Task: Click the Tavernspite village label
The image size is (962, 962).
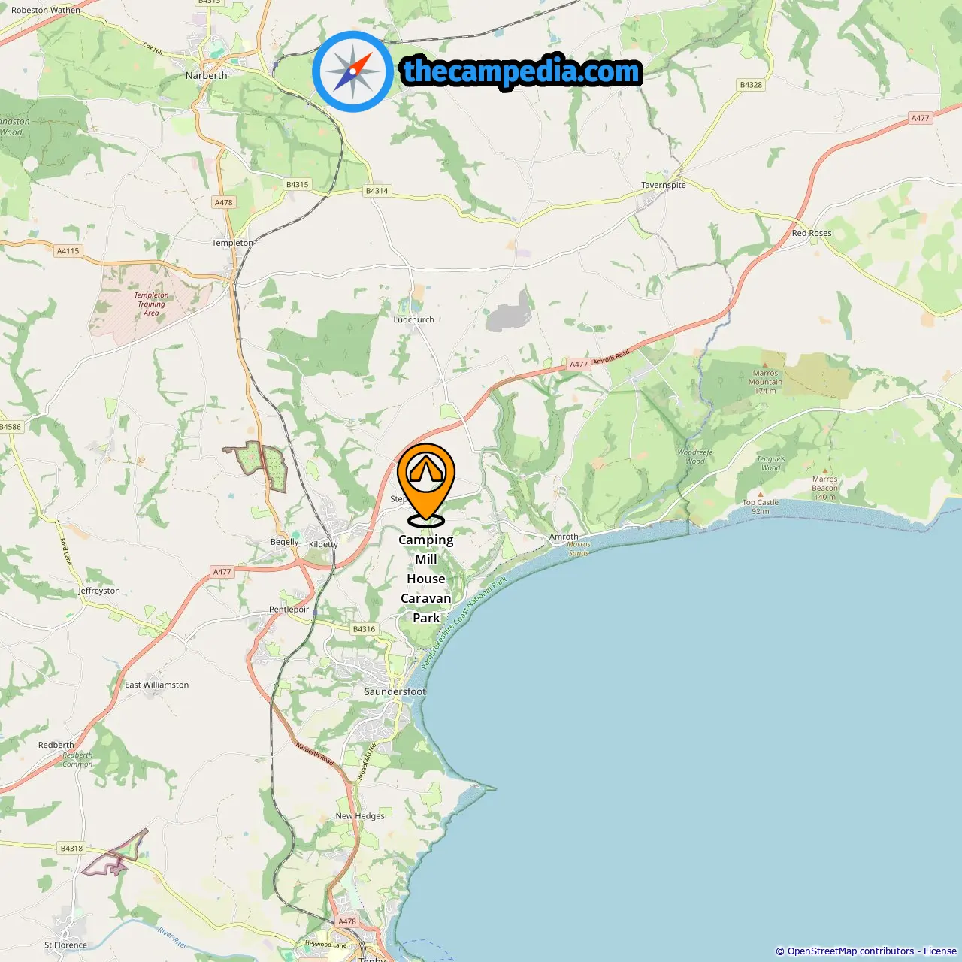Action: [663, 185]
